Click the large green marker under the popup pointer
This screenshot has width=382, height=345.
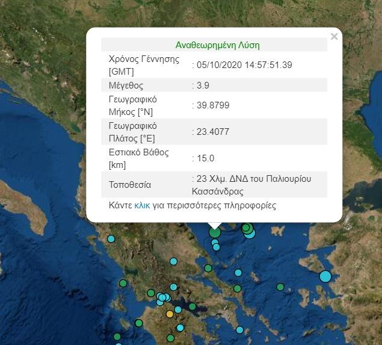215,232
